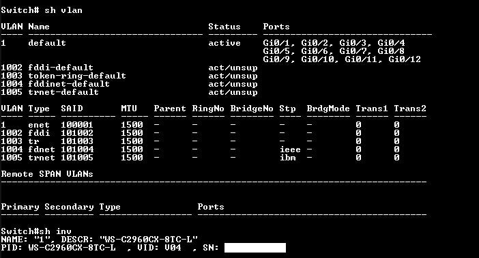Select SAID value '101002'
Viewport: 479px width, 258px height.
click(77, 133)
